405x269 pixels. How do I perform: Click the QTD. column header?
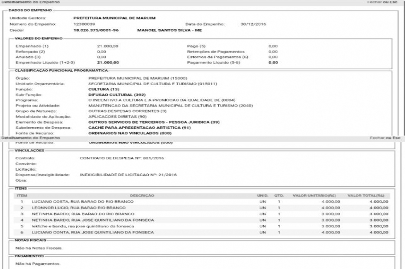279,195
